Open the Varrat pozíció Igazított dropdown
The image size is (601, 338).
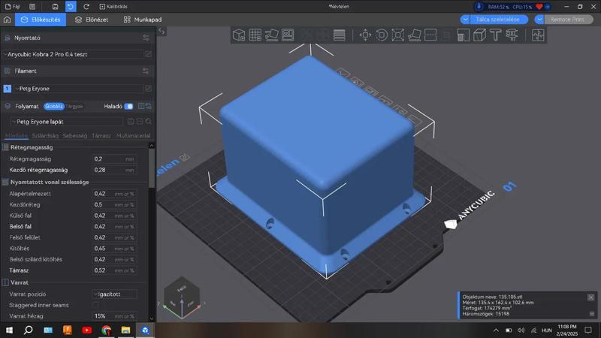click(114, 294)
